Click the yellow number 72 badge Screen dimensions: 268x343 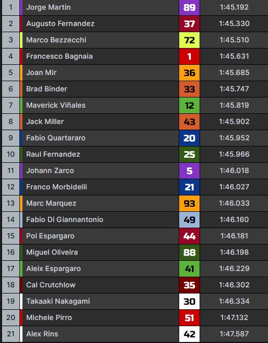click(x=189, y=40)
